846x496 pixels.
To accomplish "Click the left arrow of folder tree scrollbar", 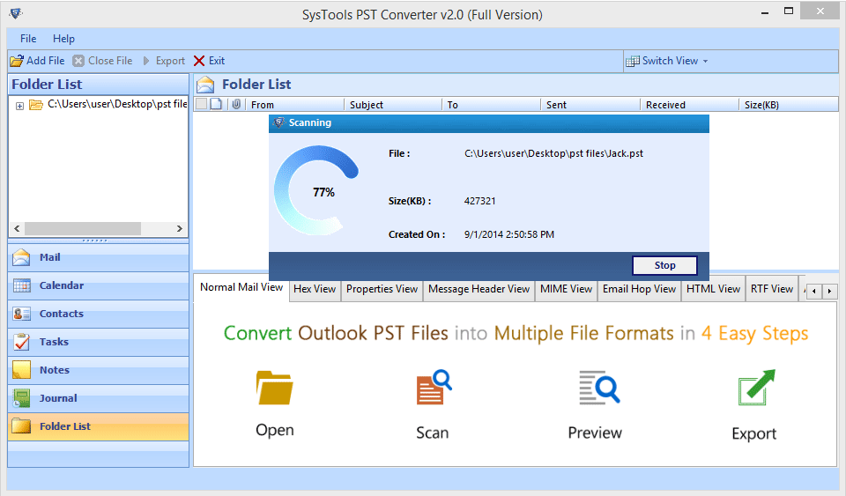I will coord(18,228).
